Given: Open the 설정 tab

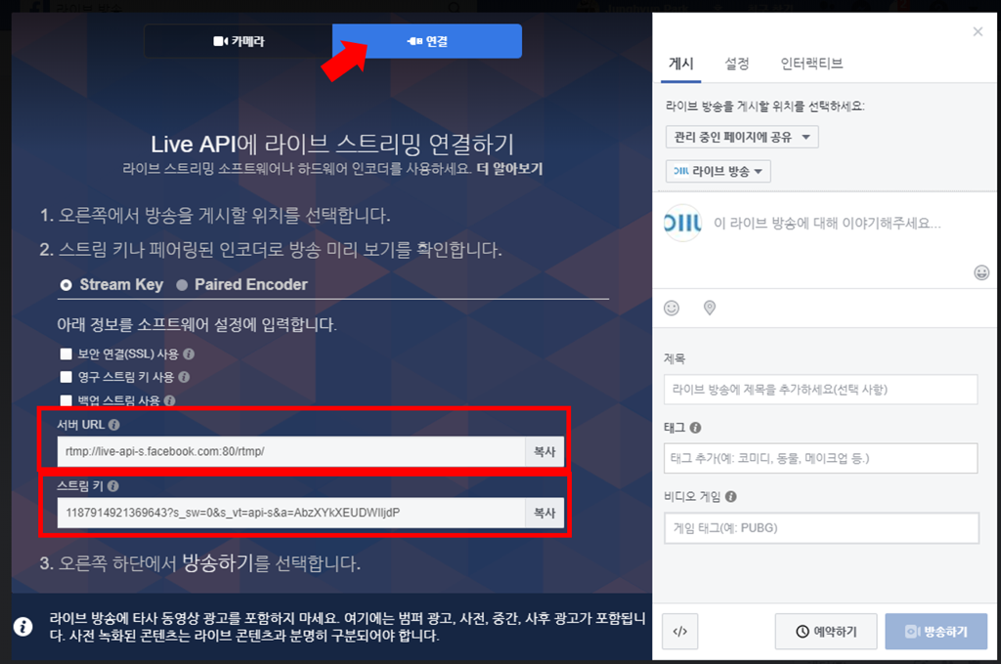Looking at the screenshot, I should point(737,63).
